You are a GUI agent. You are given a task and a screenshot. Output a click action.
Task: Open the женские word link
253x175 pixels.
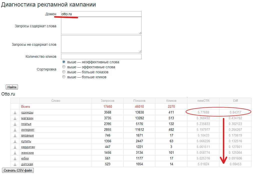click(x=28, y=153)
